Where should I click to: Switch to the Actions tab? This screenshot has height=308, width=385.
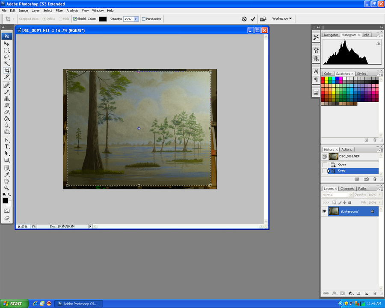346,149
